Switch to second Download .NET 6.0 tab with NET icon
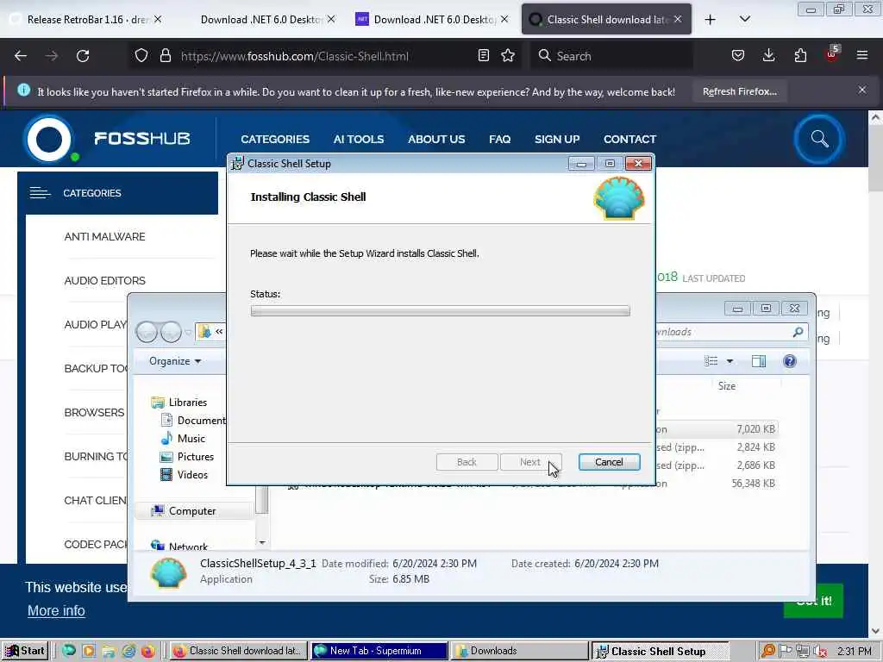The width and height of the screenshot is (883, 662). click(x=434, y=20)
